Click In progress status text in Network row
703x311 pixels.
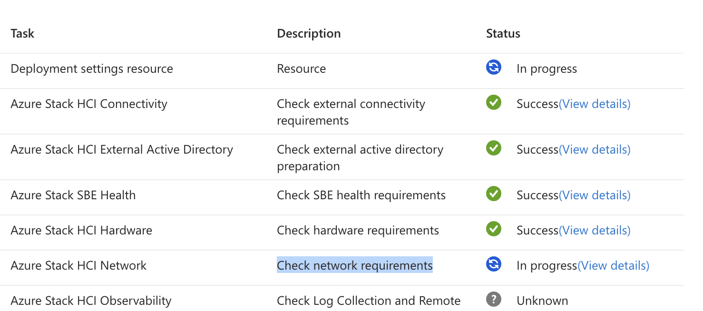click(x=547, y=265)
